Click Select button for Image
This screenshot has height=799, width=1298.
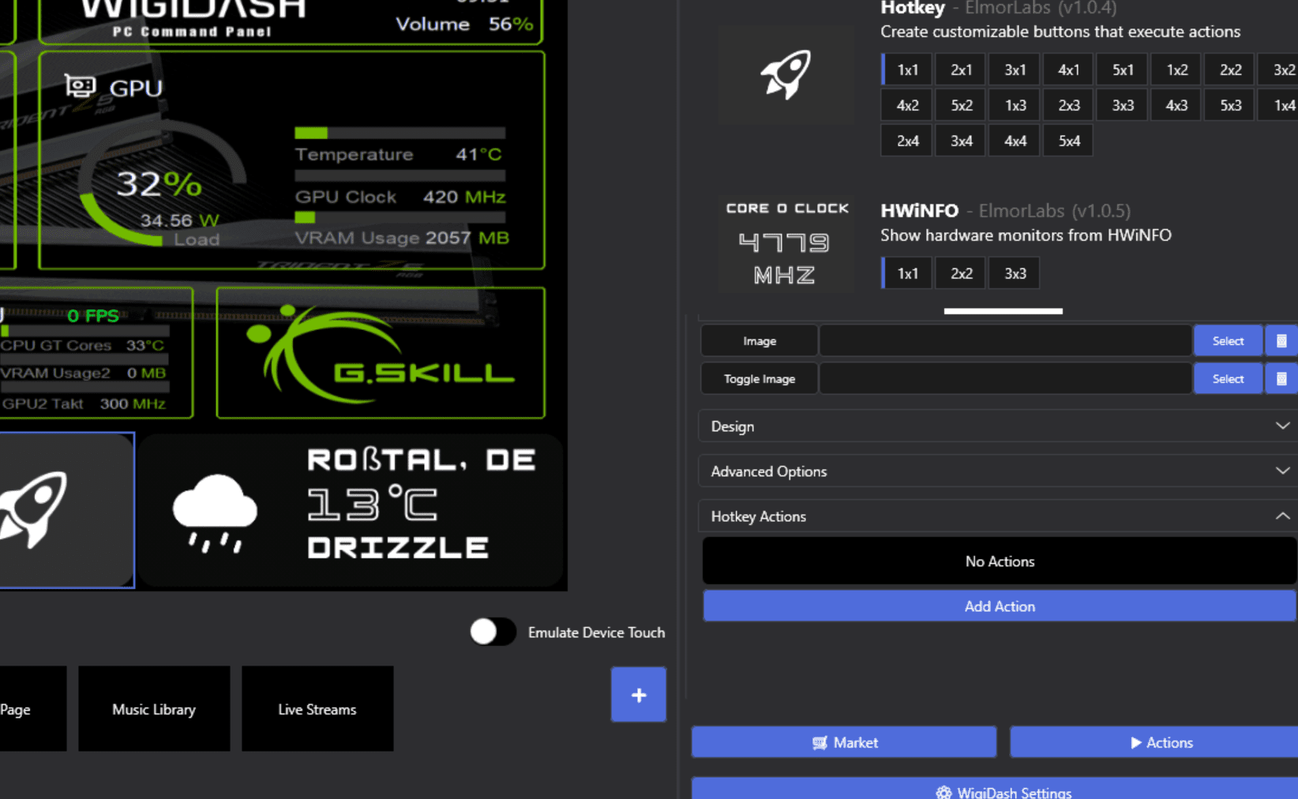pyautogui.click(x=1228, y=341)
